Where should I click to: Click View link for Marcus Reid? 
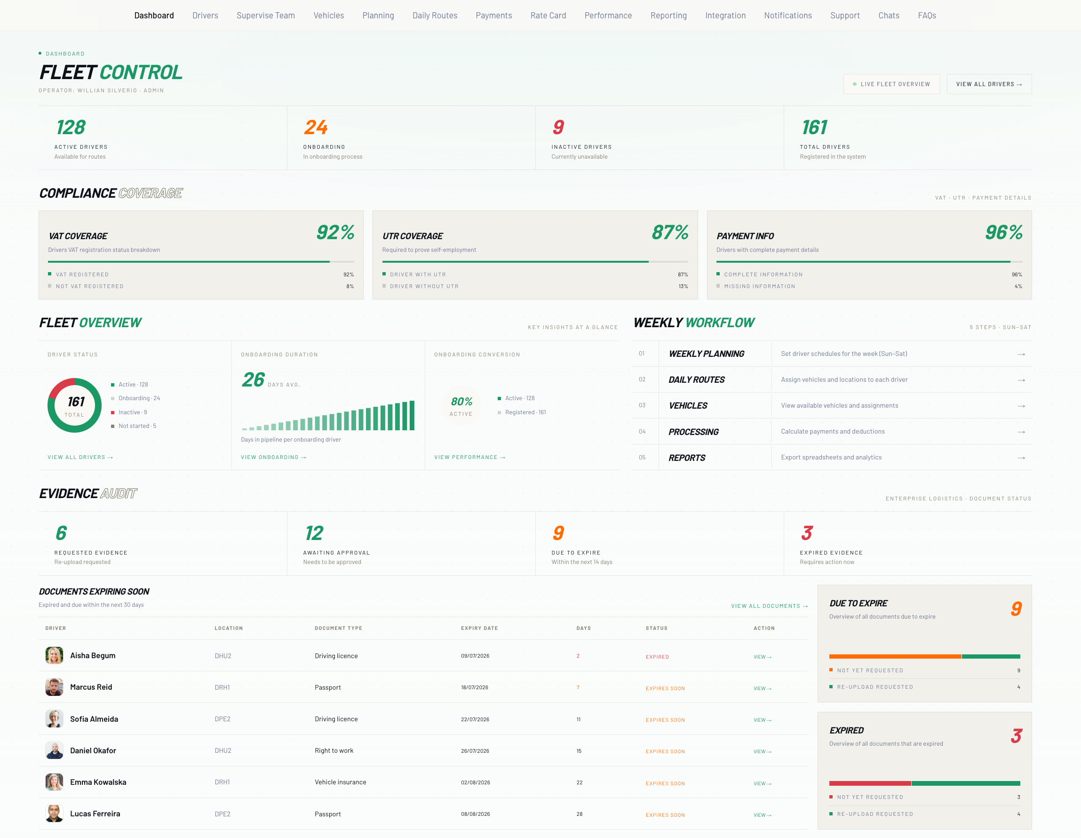pyautogui.click(x=762, y=688)
